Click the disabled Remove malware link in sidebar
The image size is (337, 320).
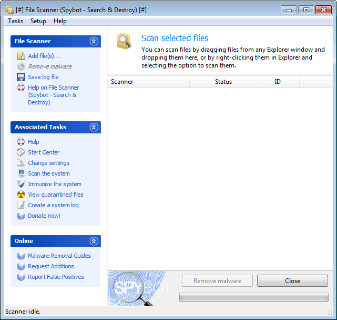point(50,66)
